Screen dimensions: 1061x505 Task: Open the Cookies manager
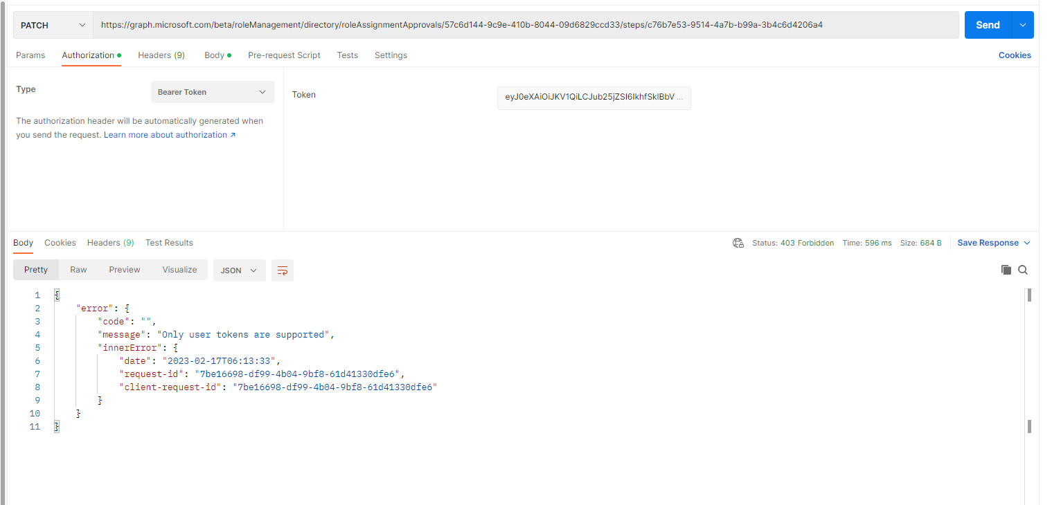pyautogui.click(x=1015, y=55)
